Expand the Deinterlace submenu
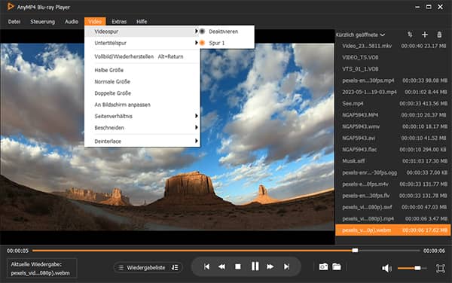The image size is (452, 283). (142, 141)
